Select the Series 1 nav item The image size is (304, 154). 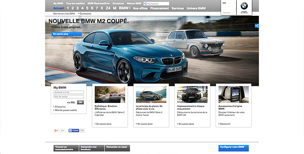tap(68, 8)
